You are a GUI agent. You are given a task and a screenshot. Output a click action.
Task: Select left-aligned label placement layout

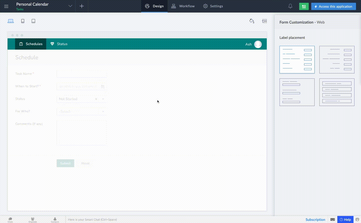[x=297, y=60]
